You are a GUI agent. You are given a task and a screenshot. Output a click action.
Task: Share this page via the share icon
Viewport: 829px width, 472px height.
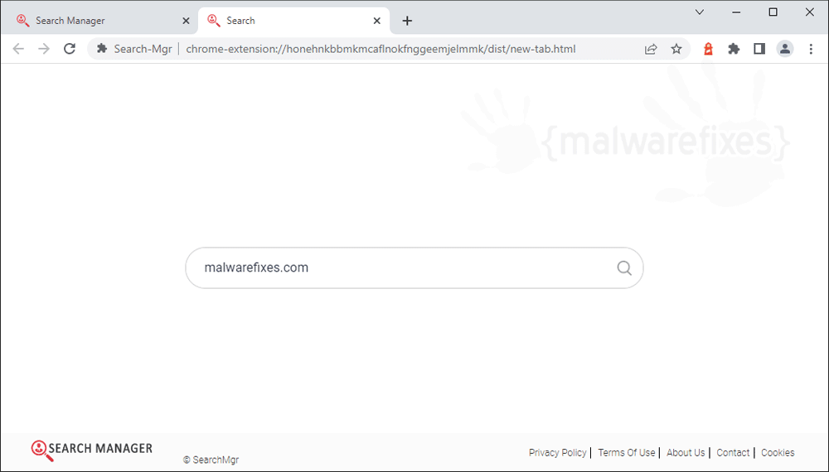[651, 49]
